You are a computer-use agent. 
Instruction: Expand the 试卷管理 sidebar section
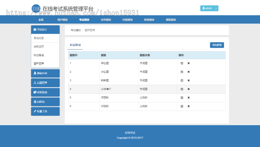tap(45, 92)
